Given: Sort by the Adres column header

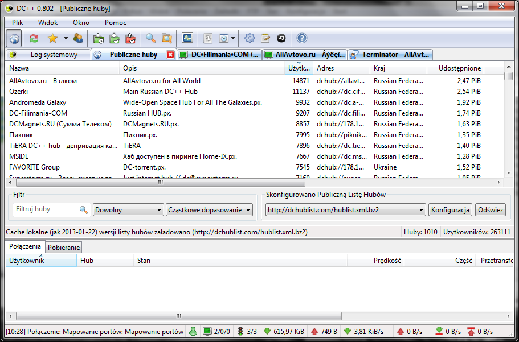Looking at the screenshot, I should point(342,68).
